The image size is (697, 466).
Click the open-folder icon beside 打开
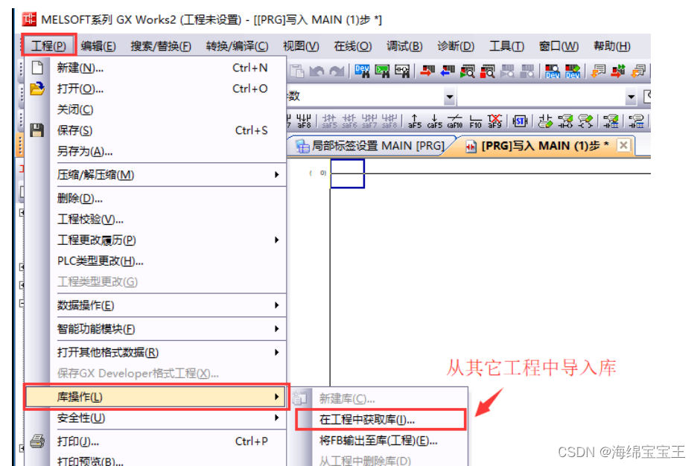click(37, 89)
